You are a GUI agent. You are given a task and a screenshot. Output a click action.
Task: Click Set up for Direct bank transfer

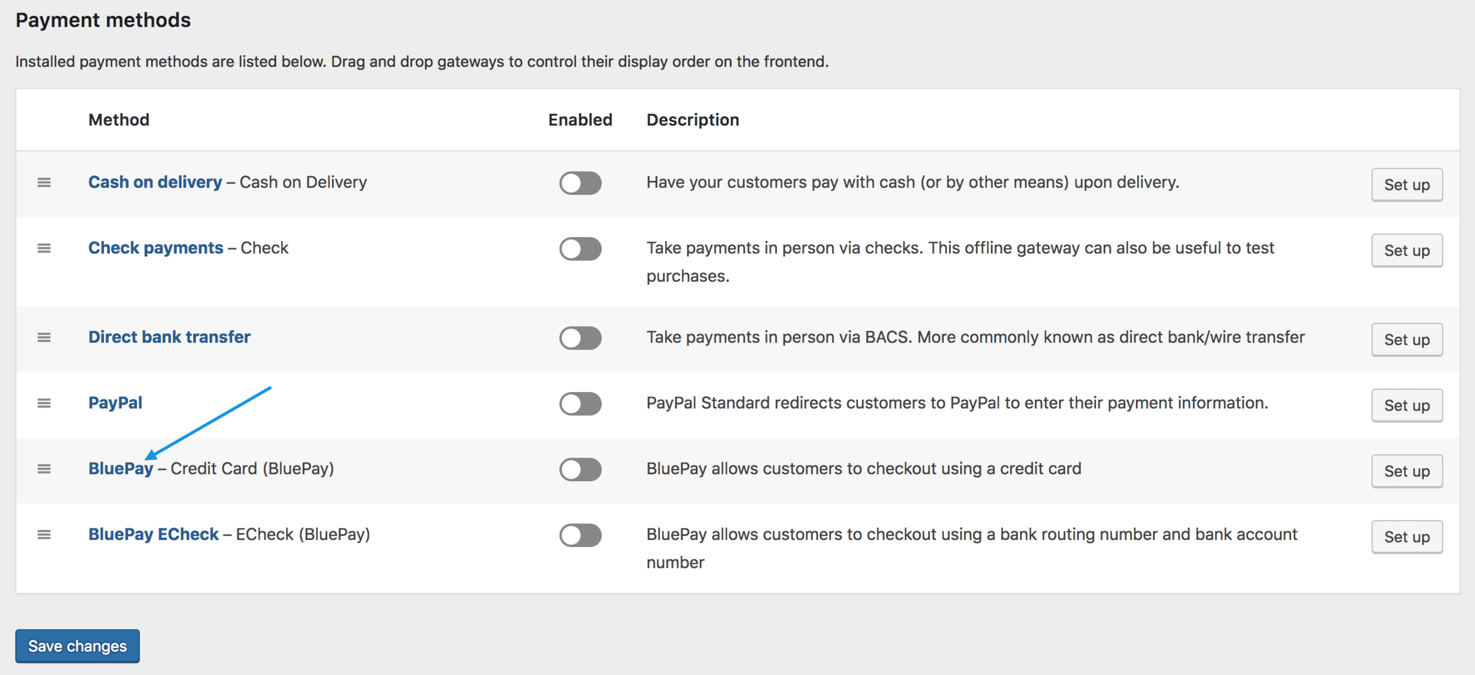click(x=1406, y=340)
